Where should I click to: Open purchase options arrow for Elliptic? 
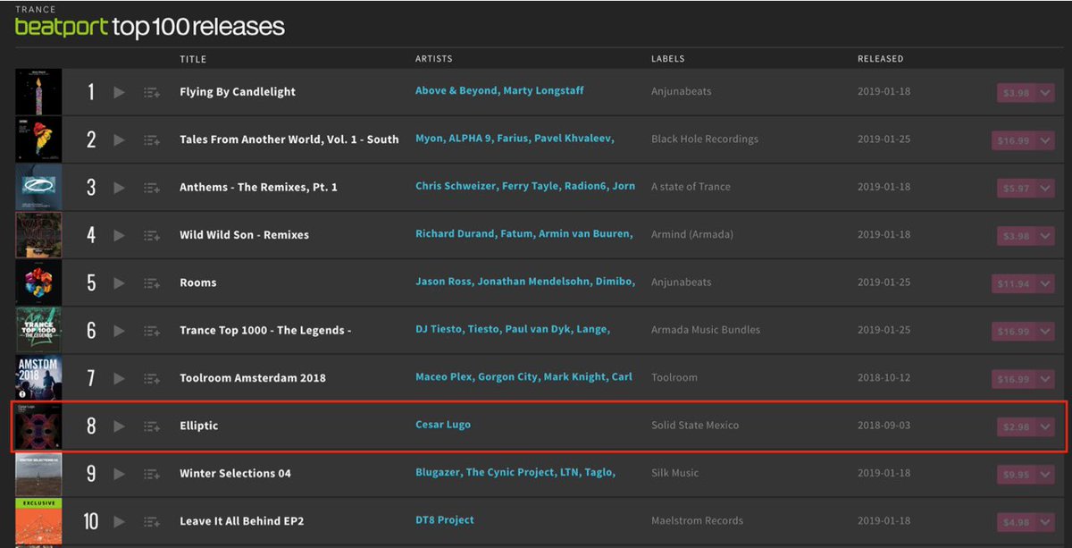coord(1046,426)
